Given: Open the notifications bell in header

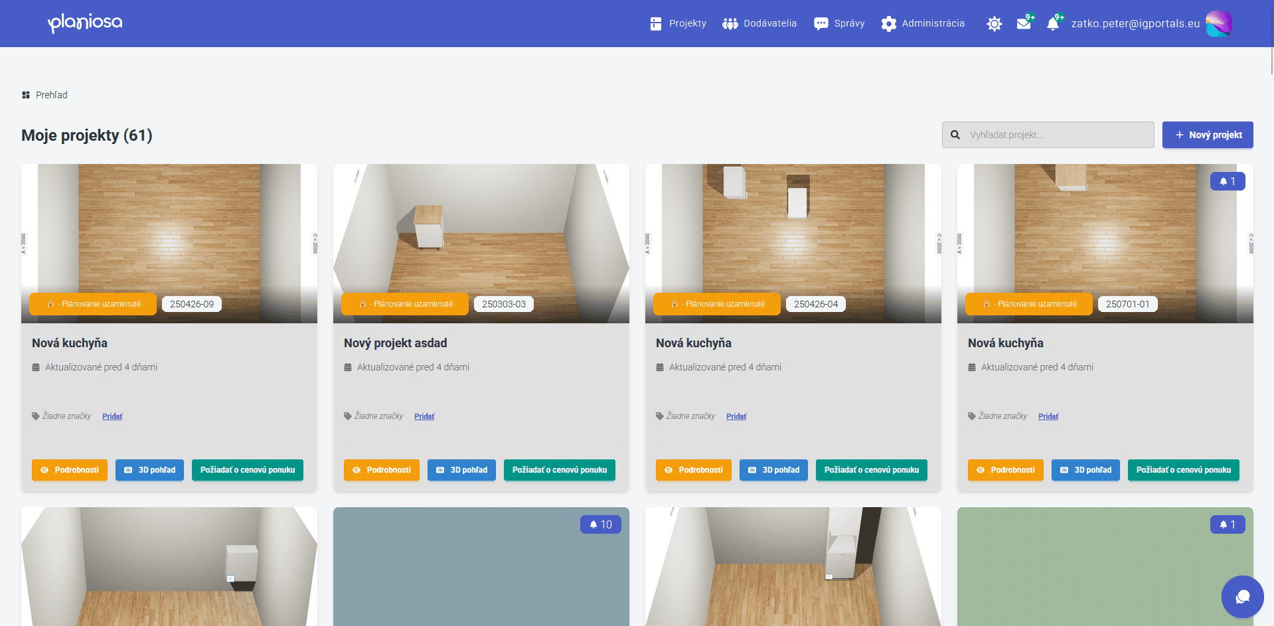Looking at the screenshot, I should (1053, 24).
